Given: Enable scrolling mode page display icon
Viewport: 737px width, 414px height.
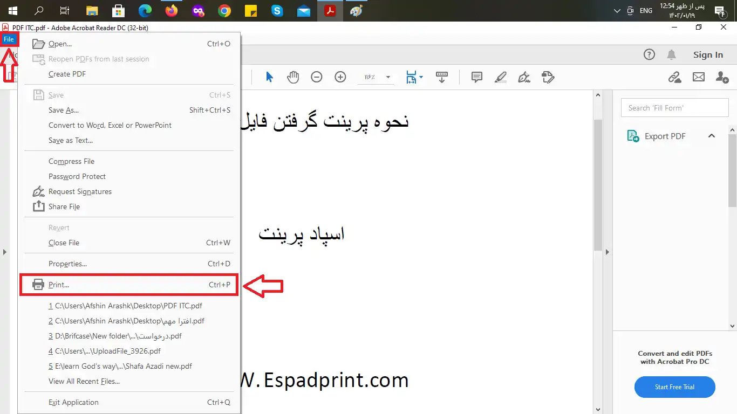Looking at the screenshot, I should pos(442,77).
